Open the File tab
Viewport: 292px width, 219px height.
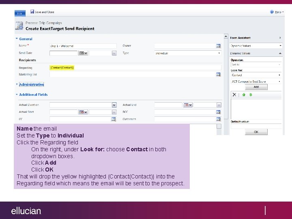(x=20, y=13)
